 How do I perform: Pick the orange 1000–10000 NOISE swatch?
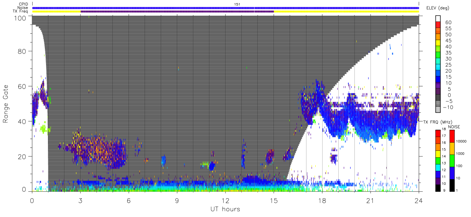pyautogui.click(x=452, y=148)
